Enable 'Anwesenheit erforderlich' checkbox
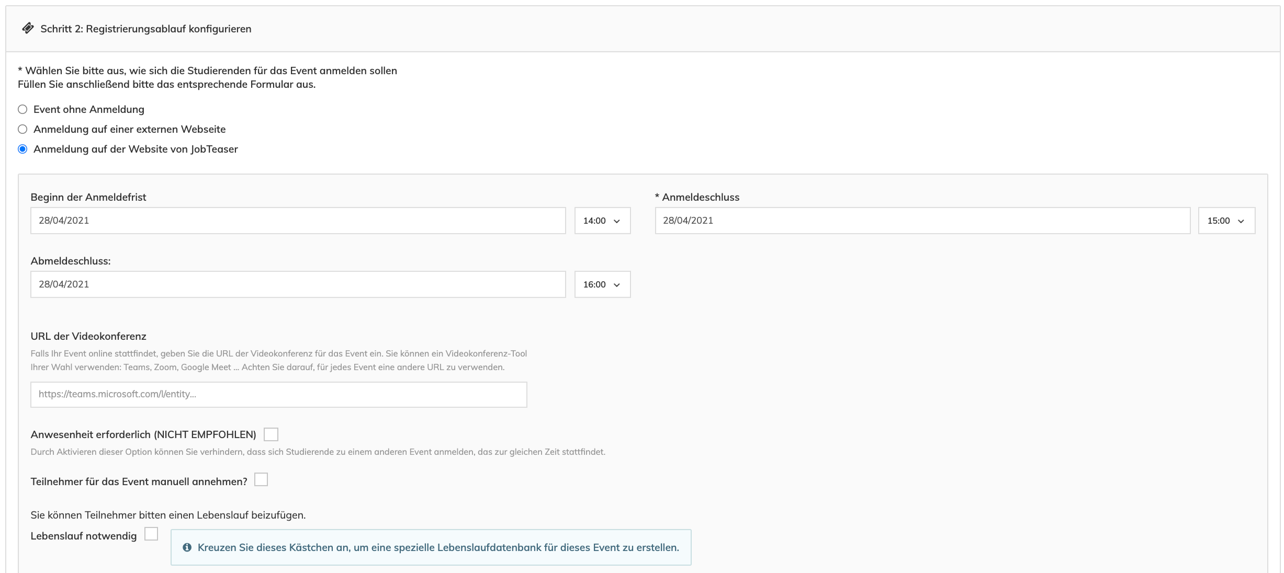The image size is (1284, 573). pos(271,434)
